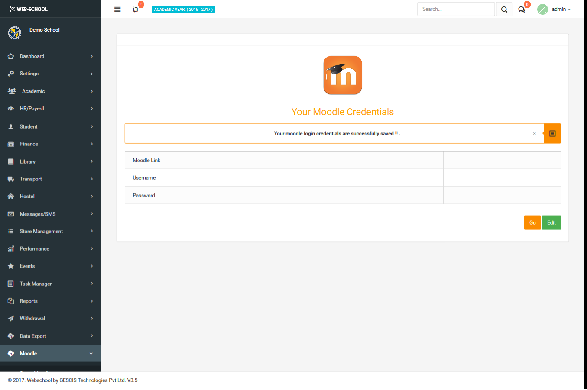
Task: Click the Settings gears icon
Action: [x=11, y=74]
